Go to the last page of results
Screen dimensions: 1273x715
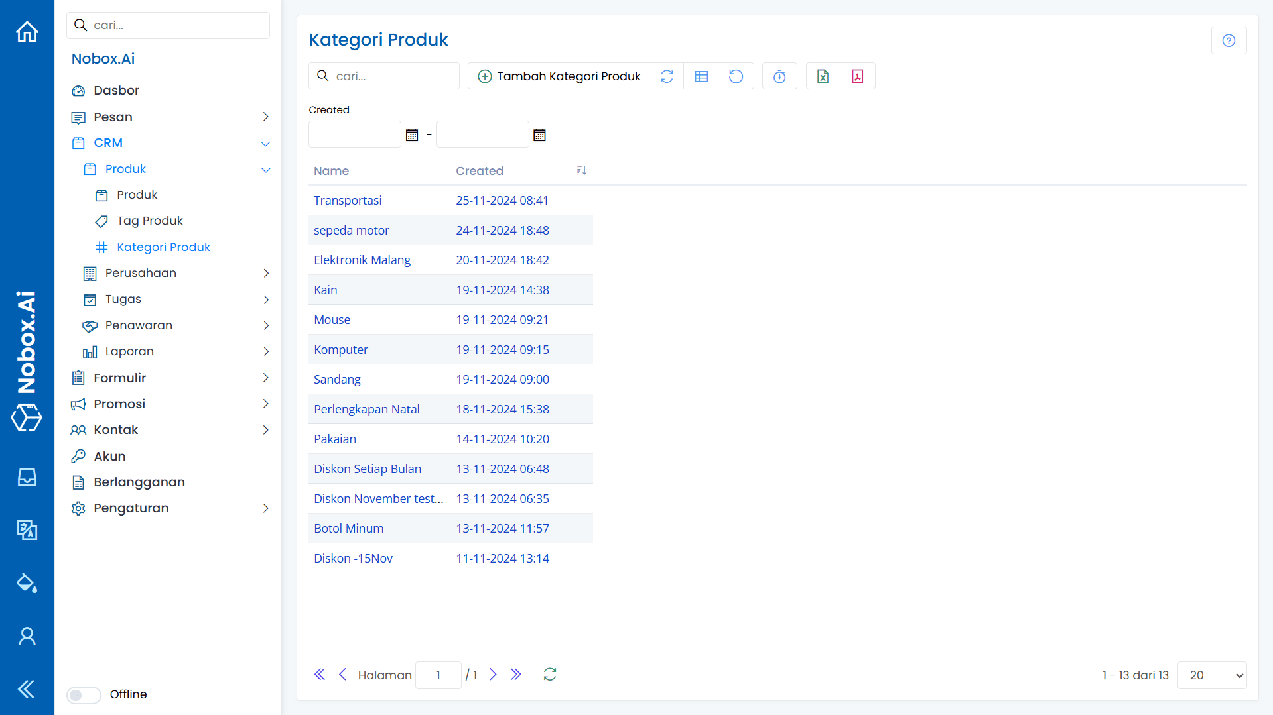tap(516, 675)
